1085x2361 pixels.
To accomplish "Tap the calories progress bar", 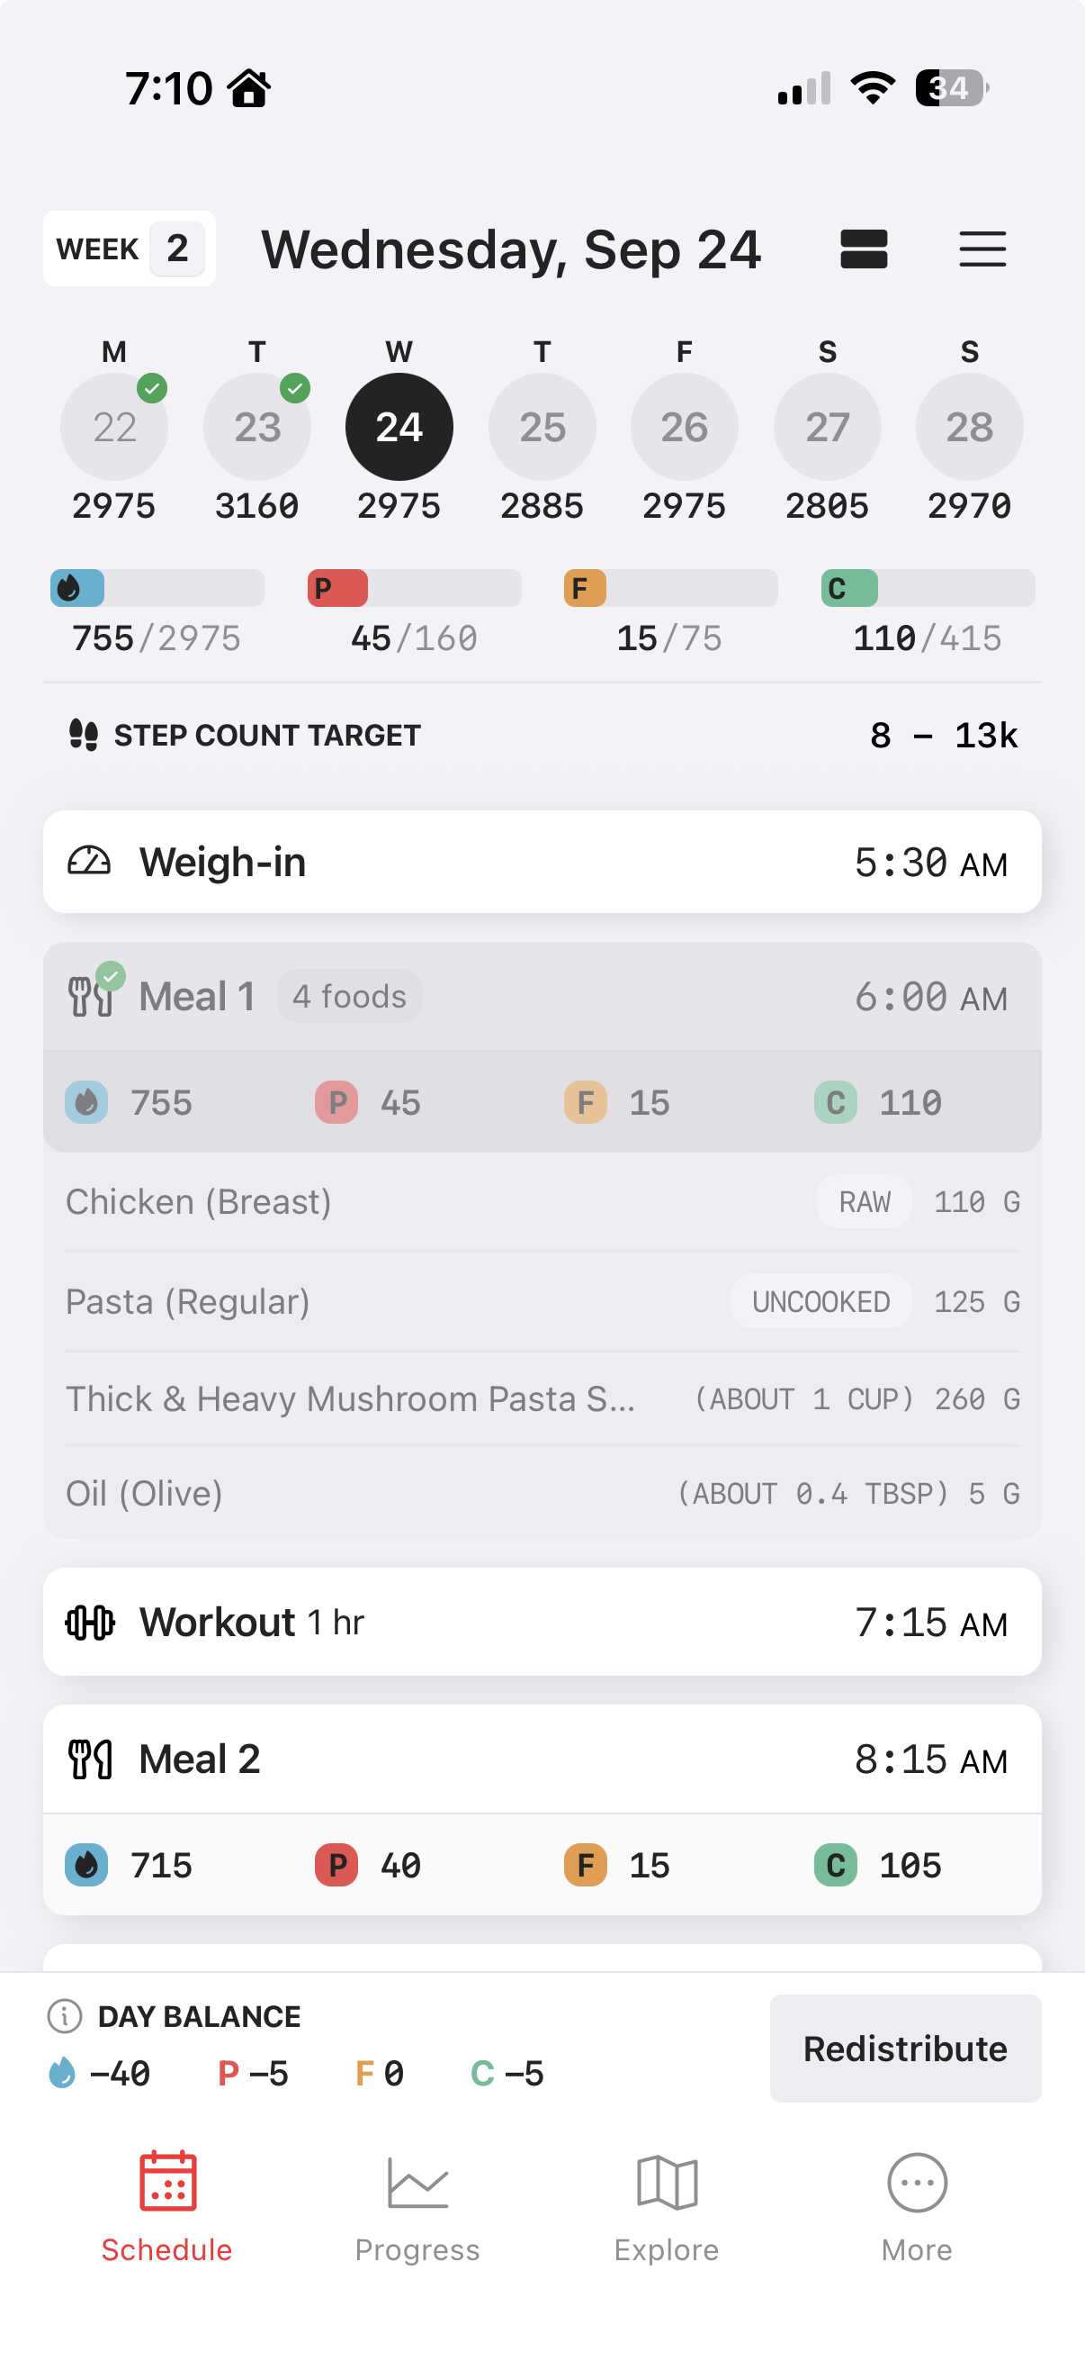I will (x=157, y=588).
